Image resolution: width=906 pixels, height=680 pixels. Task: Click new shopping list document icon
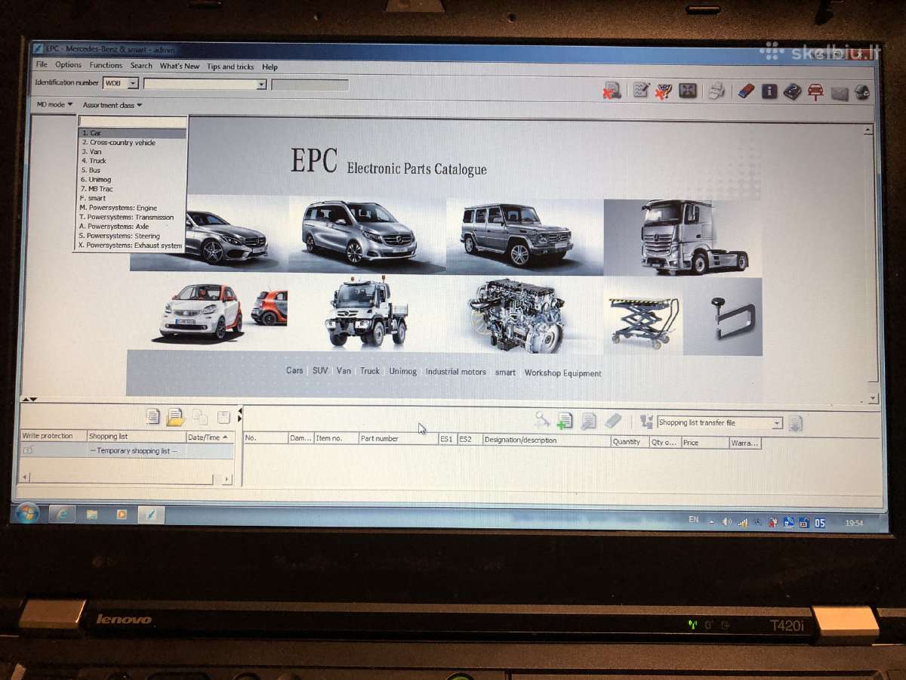tap(153, 416)
